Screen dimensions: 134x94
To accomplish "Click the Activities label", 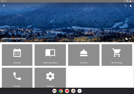I will 17,63.
